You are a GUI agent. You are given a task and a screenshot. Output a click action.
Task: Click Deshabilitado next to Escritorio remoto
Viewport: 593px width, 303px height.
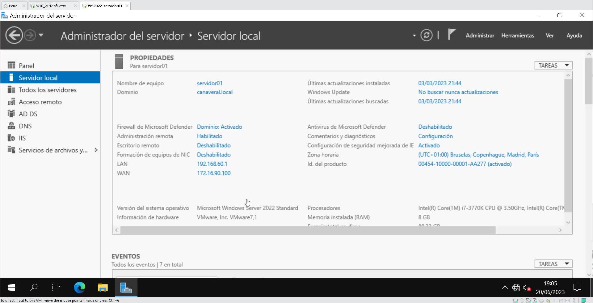point(214,145)
